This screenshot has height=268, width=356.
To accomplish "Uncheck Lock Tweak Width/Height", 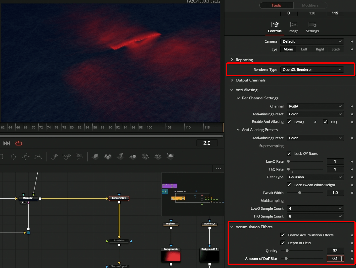I will click(289, 185).
